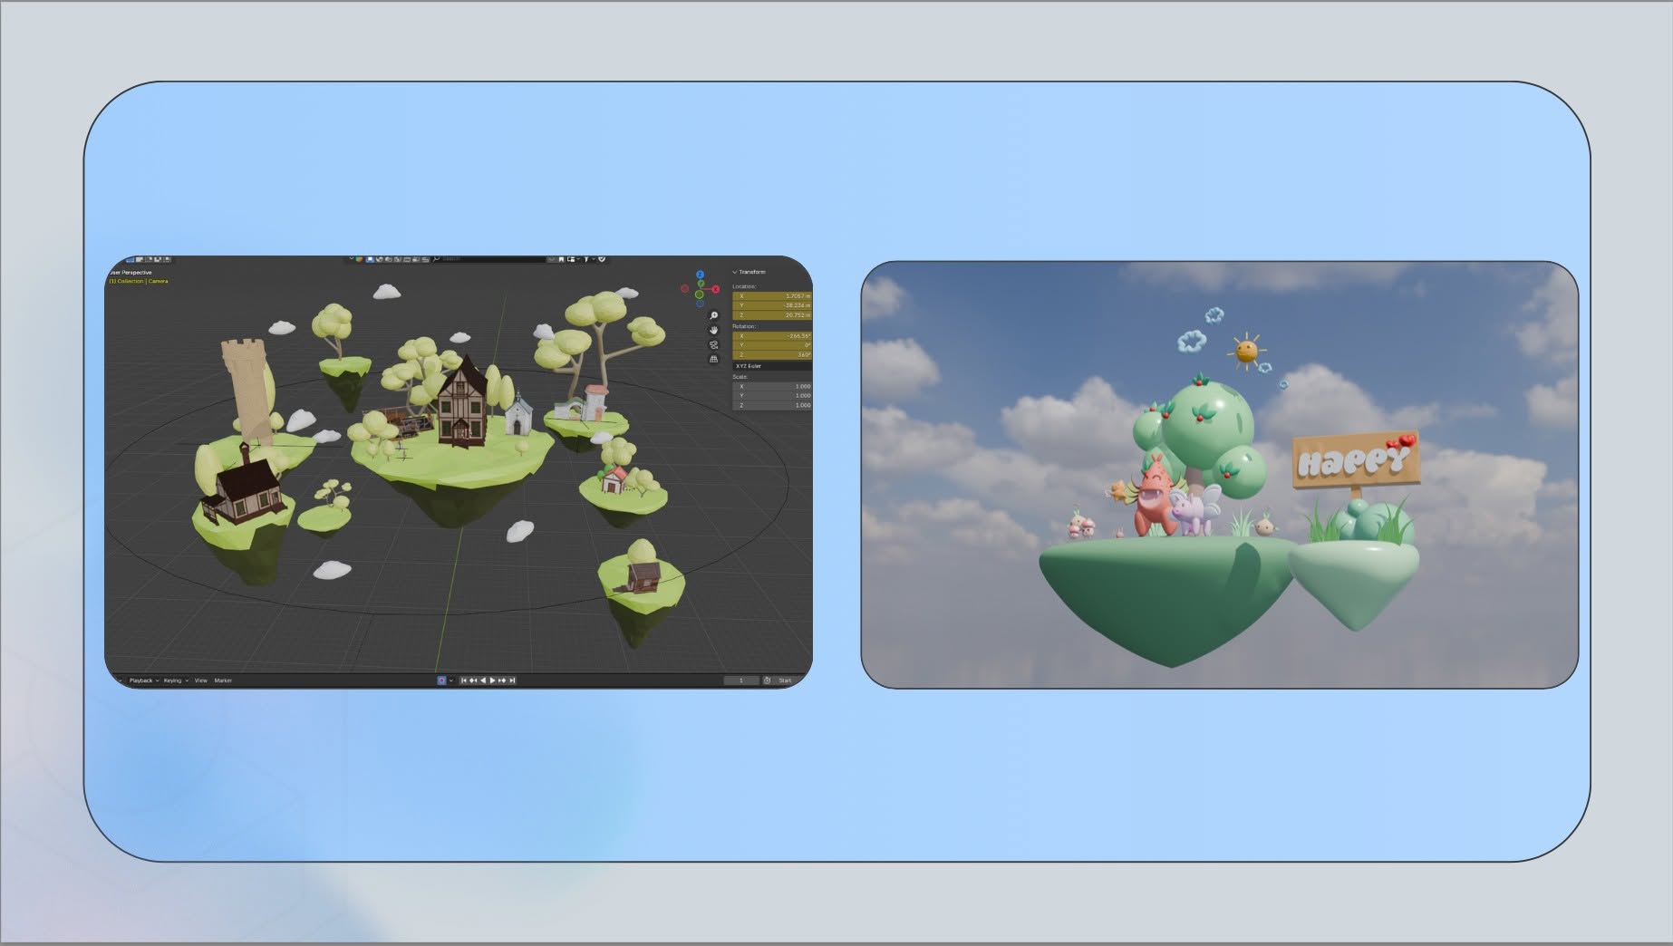Click the Scale X value field

(772, 387)
